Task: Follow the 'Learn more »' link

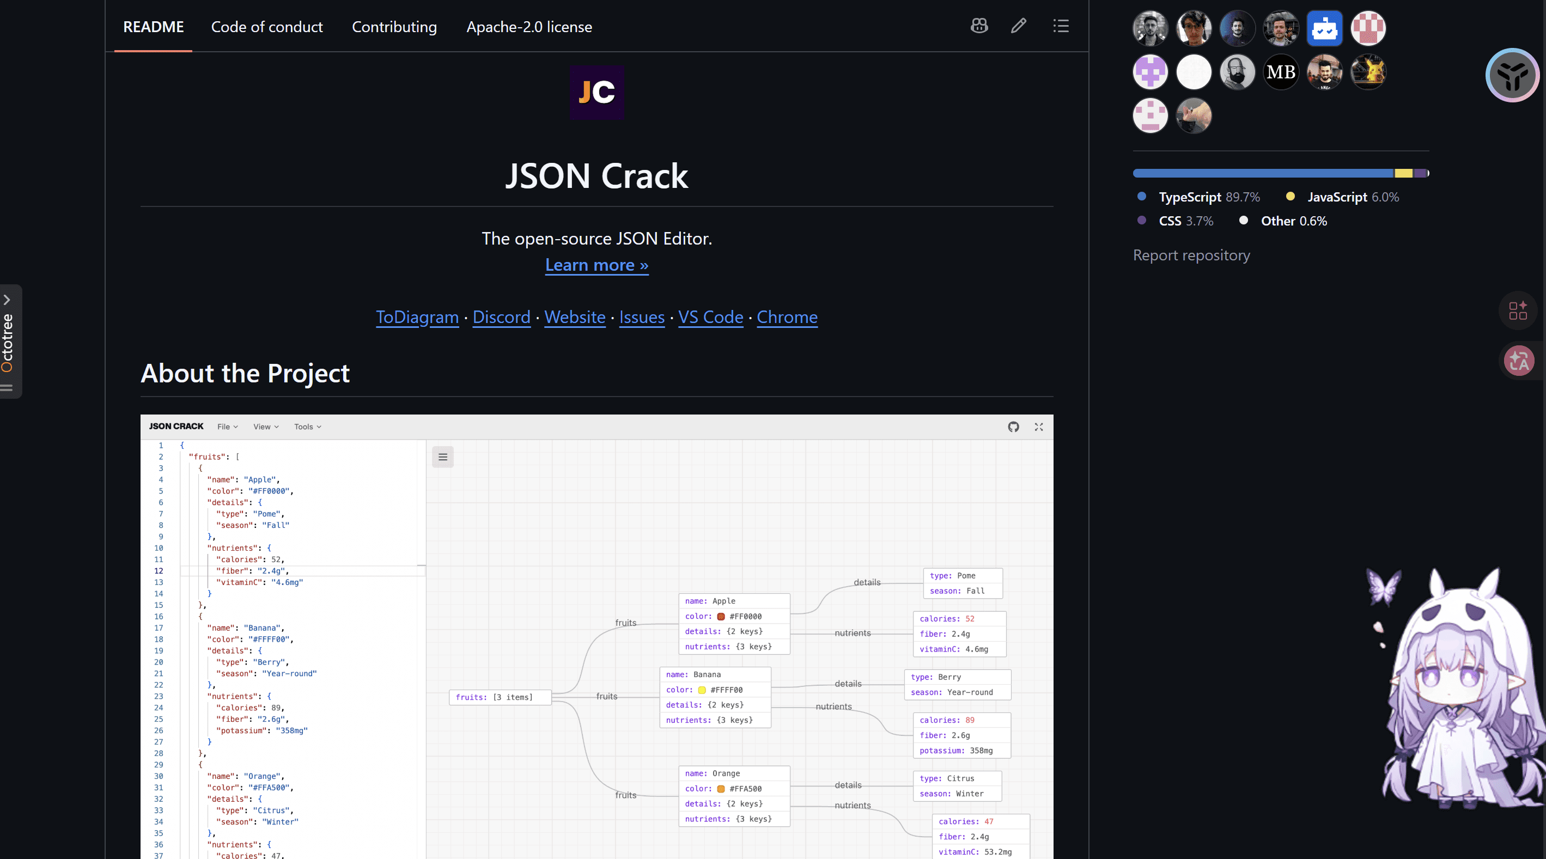Action: 597,265
